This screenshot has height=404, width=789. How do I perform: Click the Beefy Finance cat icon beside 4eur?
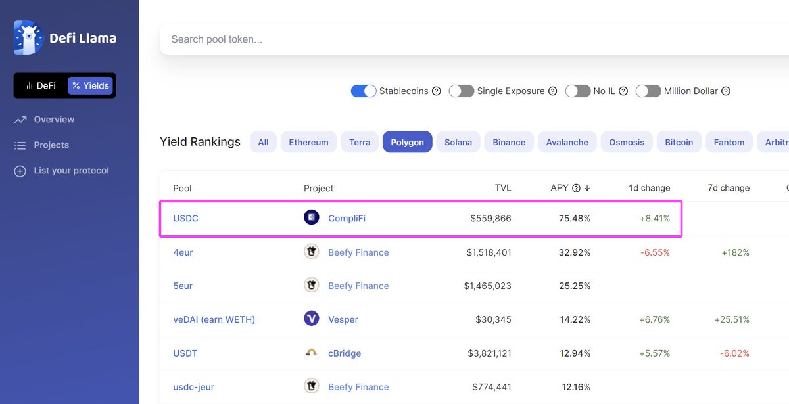[x=311, y=252]
